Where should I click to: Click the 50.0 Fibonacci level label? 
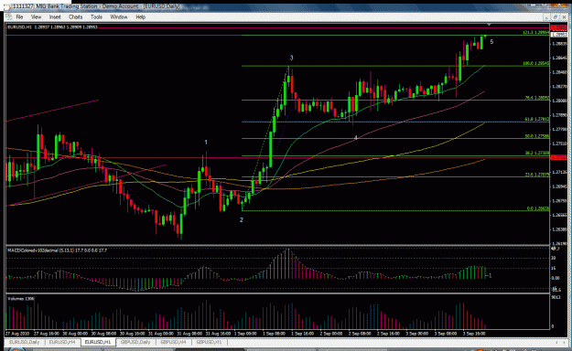pos(536,136)
